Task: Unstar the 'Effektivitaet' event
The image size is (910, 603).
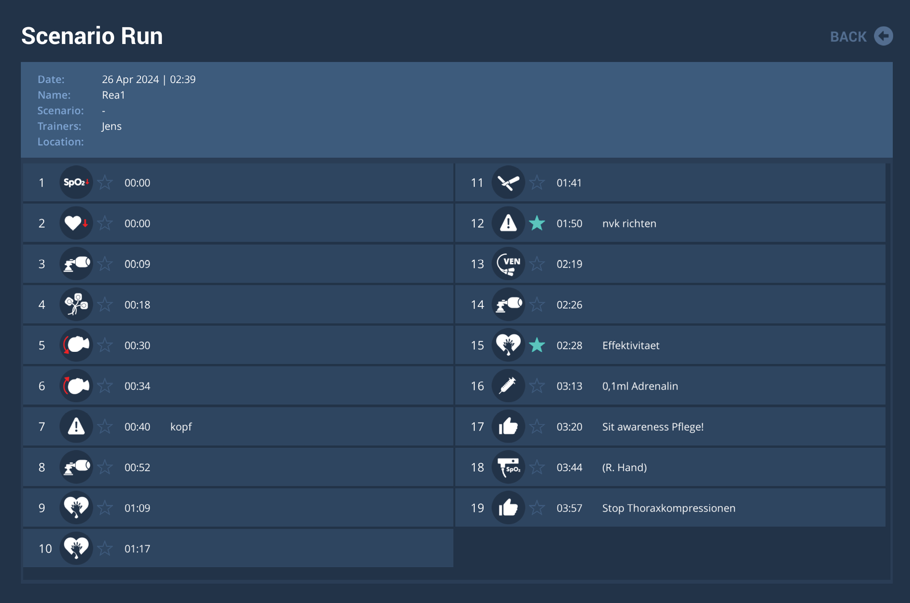Action: coord(537,345)
